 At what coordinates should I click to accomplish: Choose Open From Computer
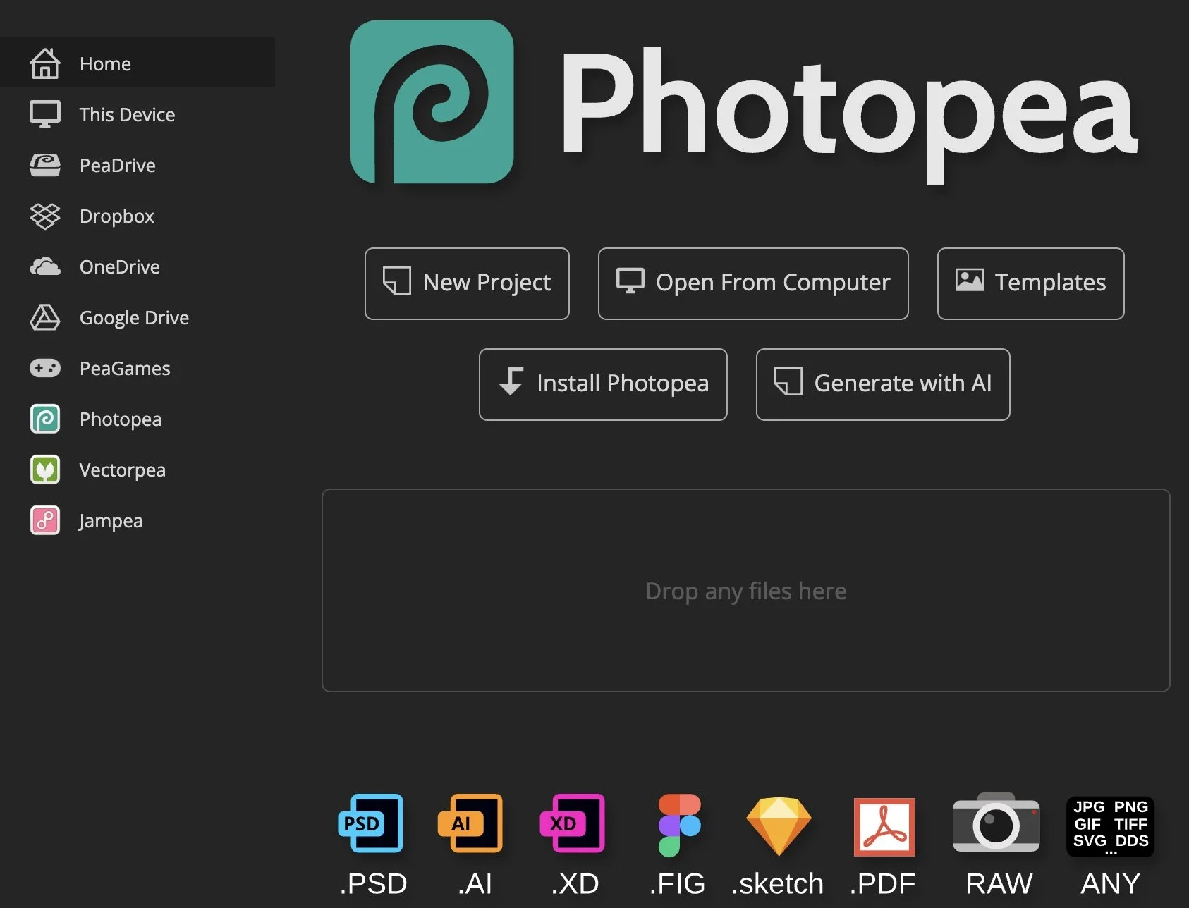753,283
